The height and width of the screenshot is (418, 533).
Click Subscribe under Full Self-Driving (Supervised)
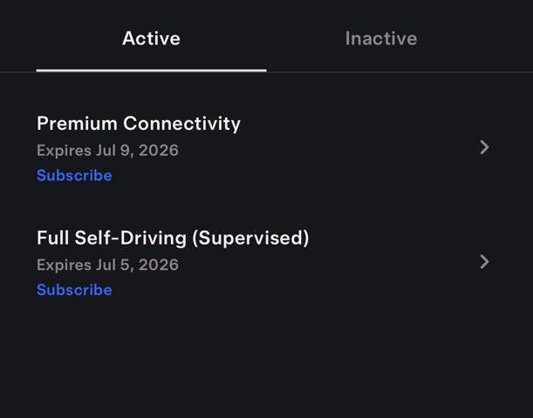pyautogui.click(x=74, y=290)
